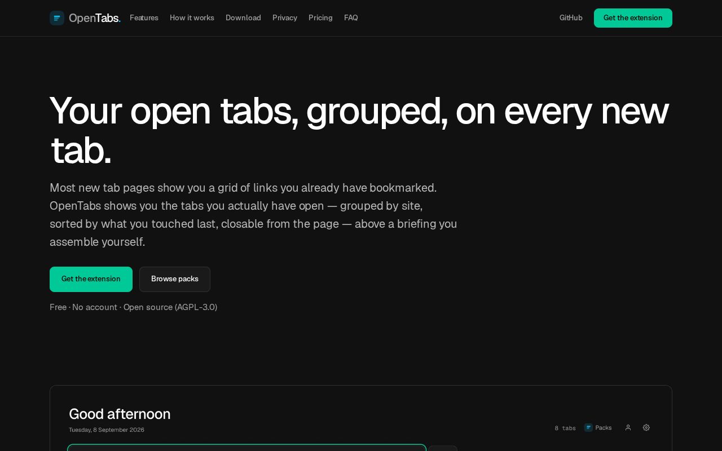Click the OpenTabs wordmark

95,18
